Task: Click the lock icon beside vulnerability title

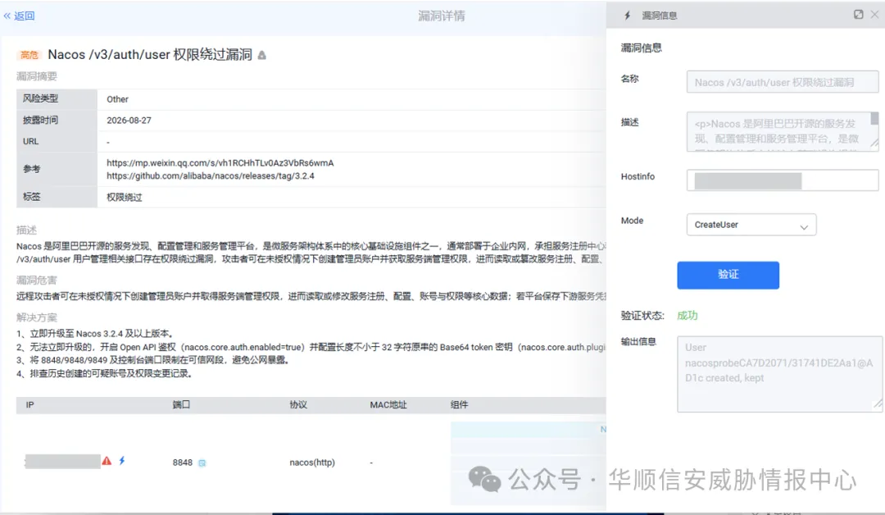Action: (x=262, y=55)
